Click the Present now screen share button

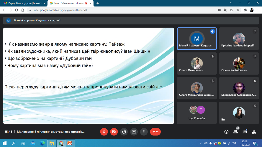134,132
